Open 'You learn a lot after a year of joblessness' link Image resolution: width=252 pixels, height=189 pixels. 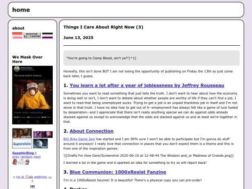pos(147,85)
